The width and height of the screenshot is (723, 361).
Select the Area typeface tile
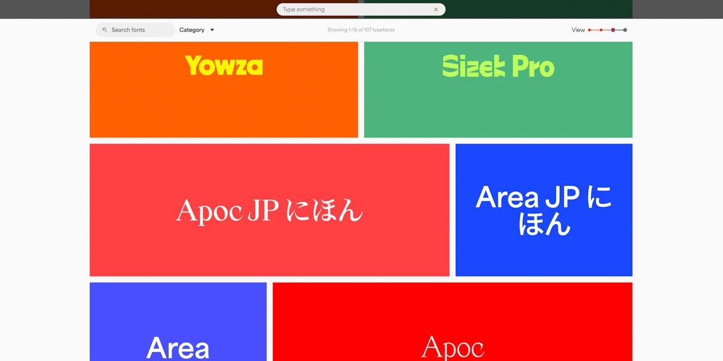pos(178,322)
